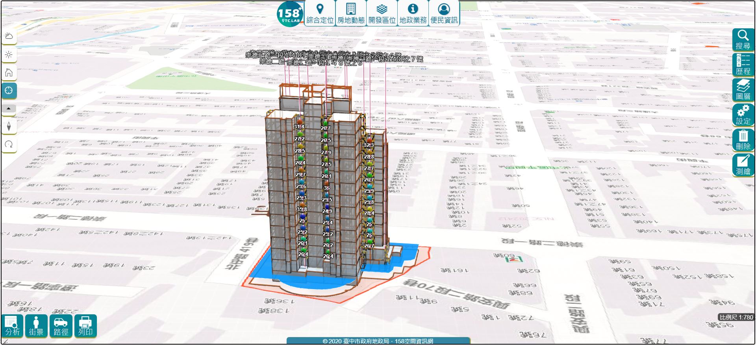This screenshot has height=345, width=756.
Task: Click the sun lighting icon
Action: 9,55
